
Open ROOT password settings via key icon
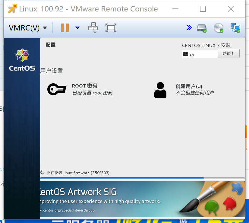click(57, 89)
